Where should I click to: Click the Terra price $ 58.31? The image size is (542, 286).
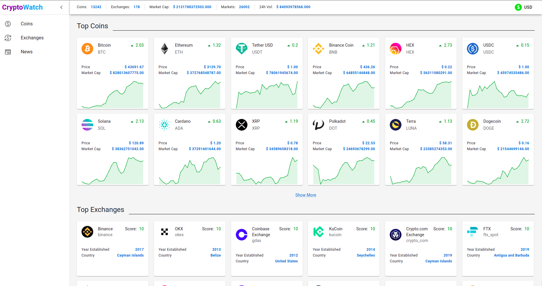[446, 143]
